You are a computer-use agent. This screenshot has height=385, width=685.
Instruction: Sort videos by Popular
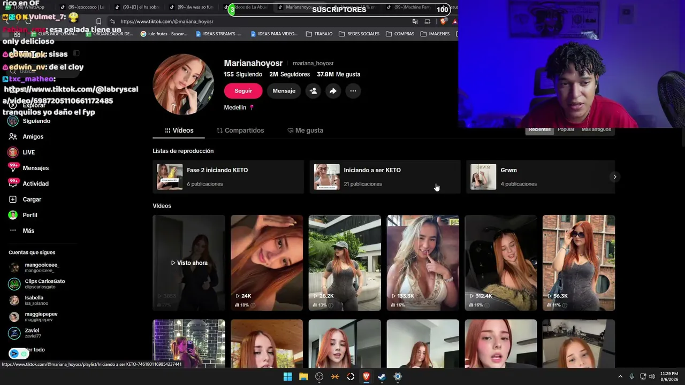point(566,130)
